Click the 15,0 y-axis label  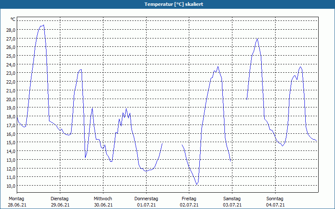(11, 143)
